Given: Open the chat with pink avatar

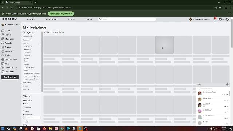Looking at the screenshot, I should click(213, 111).
